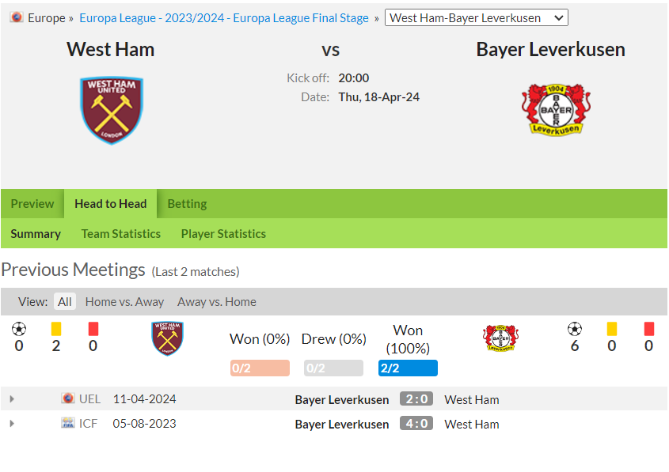Open the Team Statistics sub-tab
669x472 pixels.
[121, 233]
